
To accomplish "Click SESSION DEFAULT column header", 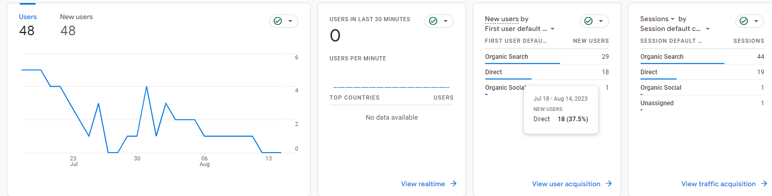I will click(x=671, y=41).
